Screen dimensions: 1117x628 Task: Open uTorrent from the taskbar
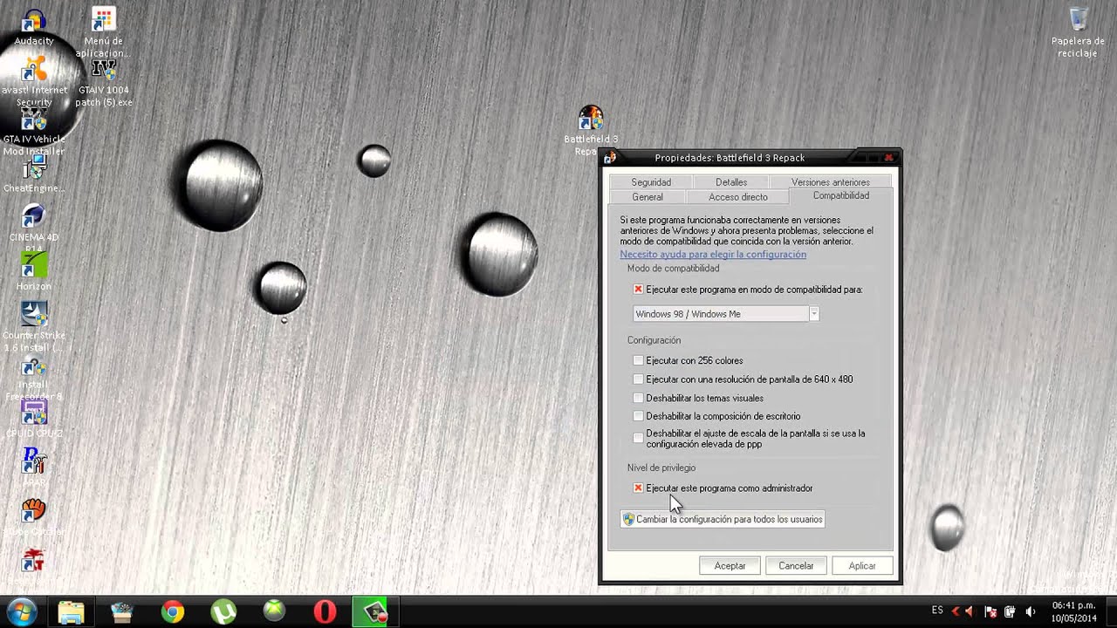pyautogui.click(x=223, y=612)
